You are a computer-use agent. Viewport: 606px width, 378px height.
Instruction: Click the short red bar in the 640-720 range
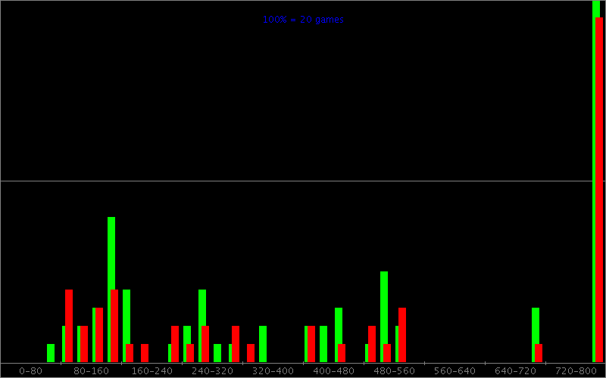coord(539,353)
